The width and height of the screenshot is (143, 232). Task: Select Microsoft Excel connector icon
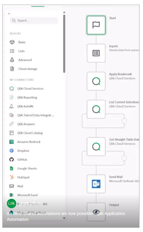[12, 195]
